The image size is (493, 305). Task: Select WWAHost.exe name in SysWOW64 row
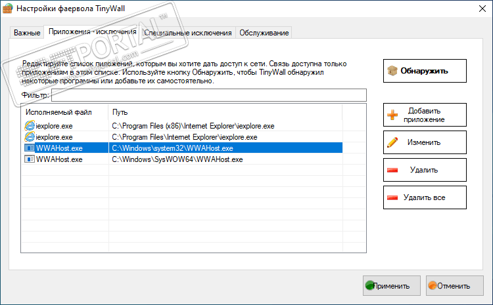click(59, 159)
